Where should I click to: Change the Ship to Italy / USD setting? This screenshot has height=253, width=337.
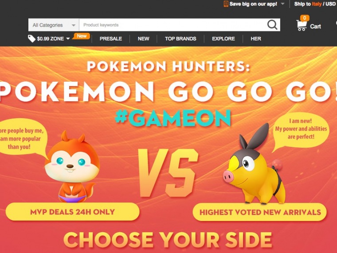(x=315, y=4)
